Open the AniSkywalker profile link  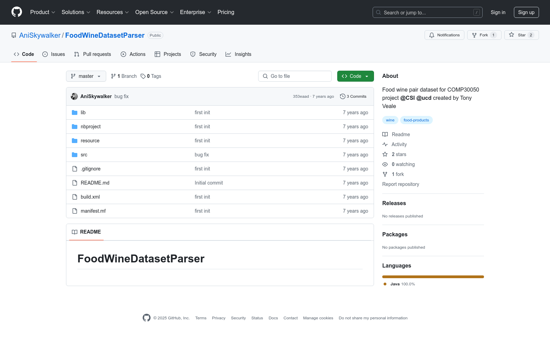(x=40, y=35)
